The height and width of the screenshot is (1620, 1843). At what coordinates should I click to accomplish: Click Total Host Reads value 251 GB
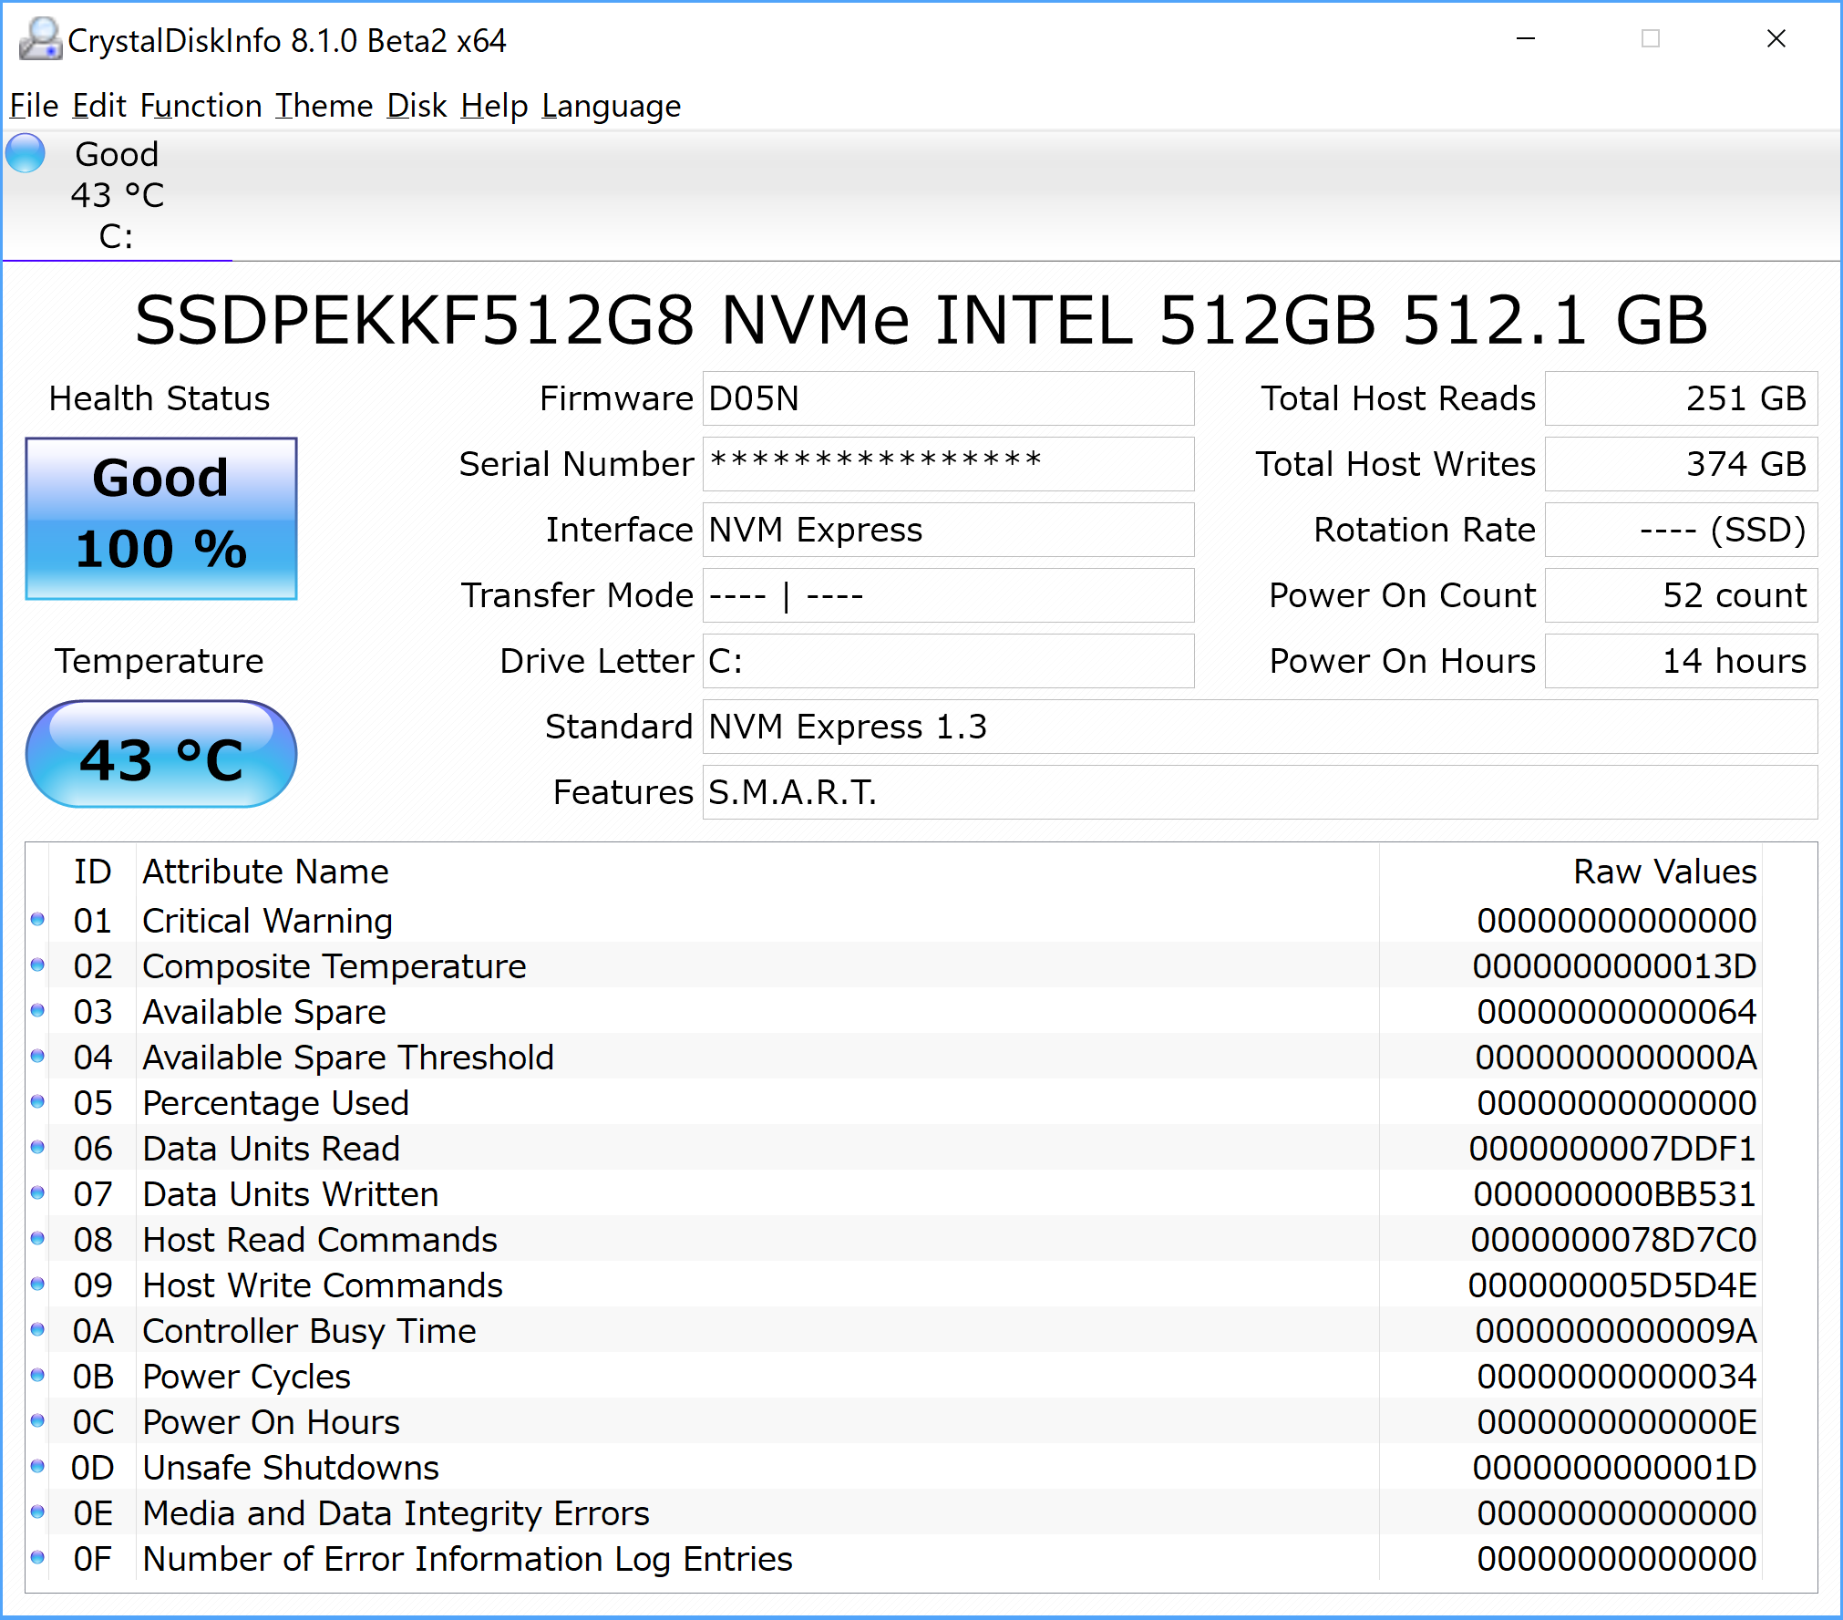1681,398
